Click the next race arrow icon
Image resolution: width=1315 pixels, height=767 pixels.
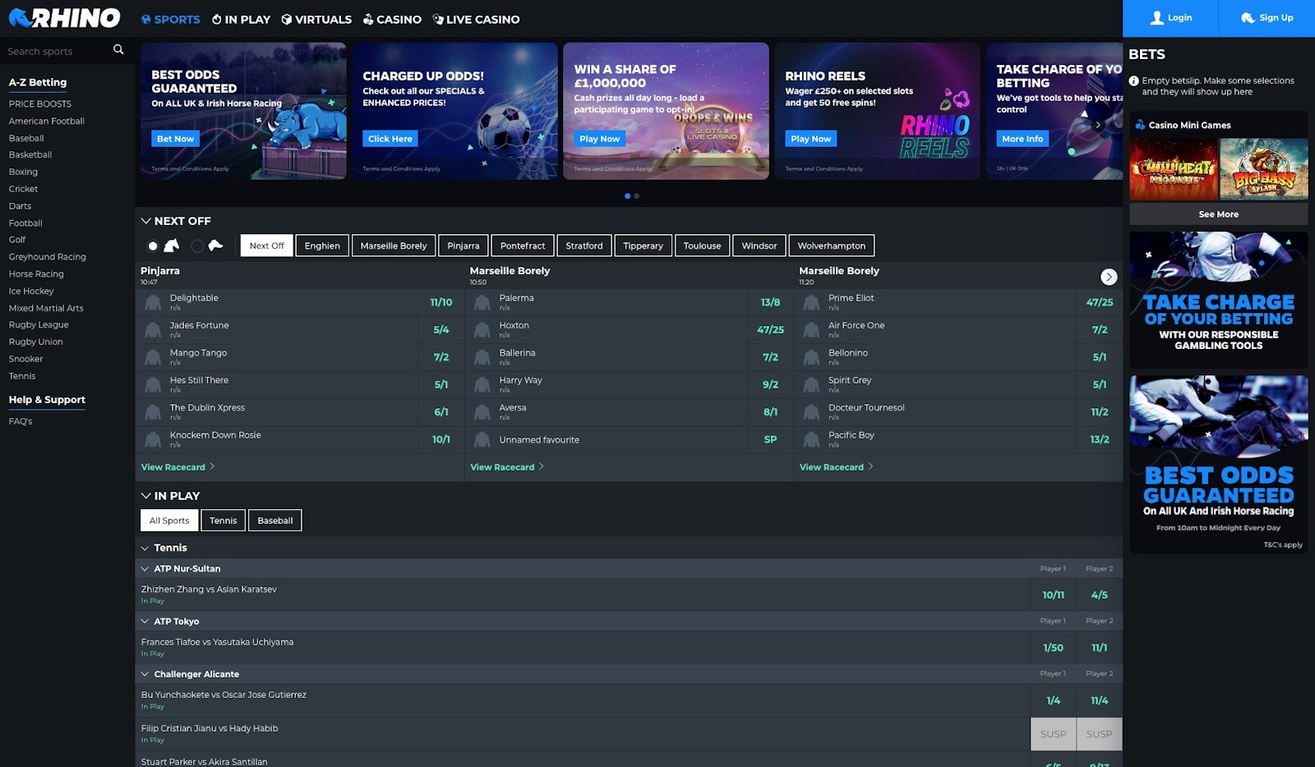point(1109,277)
